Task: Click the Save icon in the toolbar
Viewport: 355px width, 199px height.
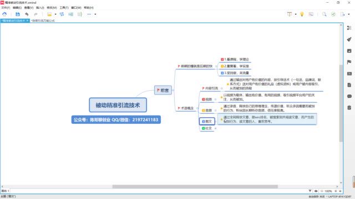Action: pyautogui.click(x=18, y=14)
